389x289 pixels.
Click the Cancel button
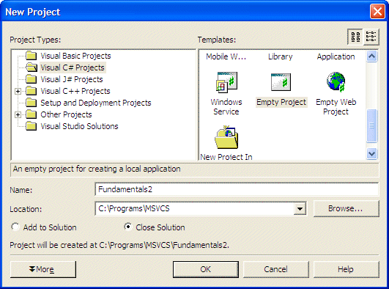pos(276,269)
